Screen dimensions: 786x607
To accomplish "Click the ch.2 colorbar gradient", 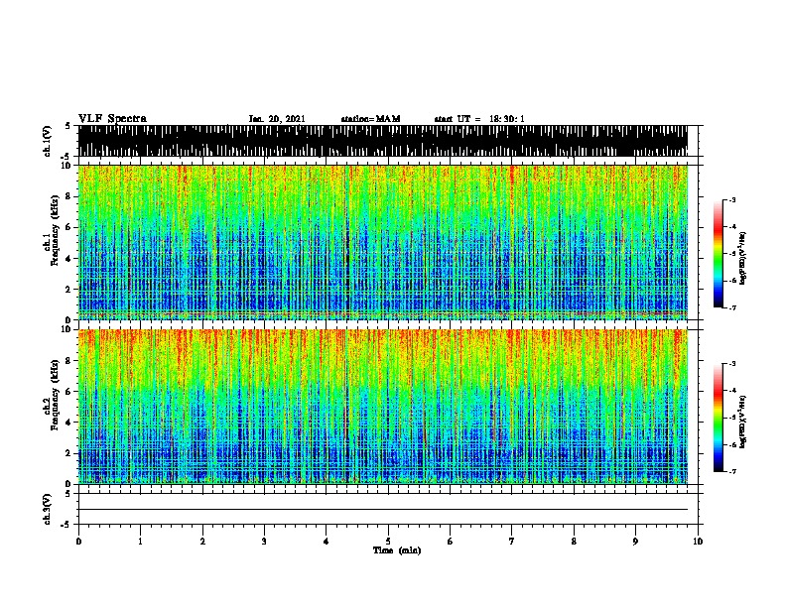I will (x=719, y=418).
